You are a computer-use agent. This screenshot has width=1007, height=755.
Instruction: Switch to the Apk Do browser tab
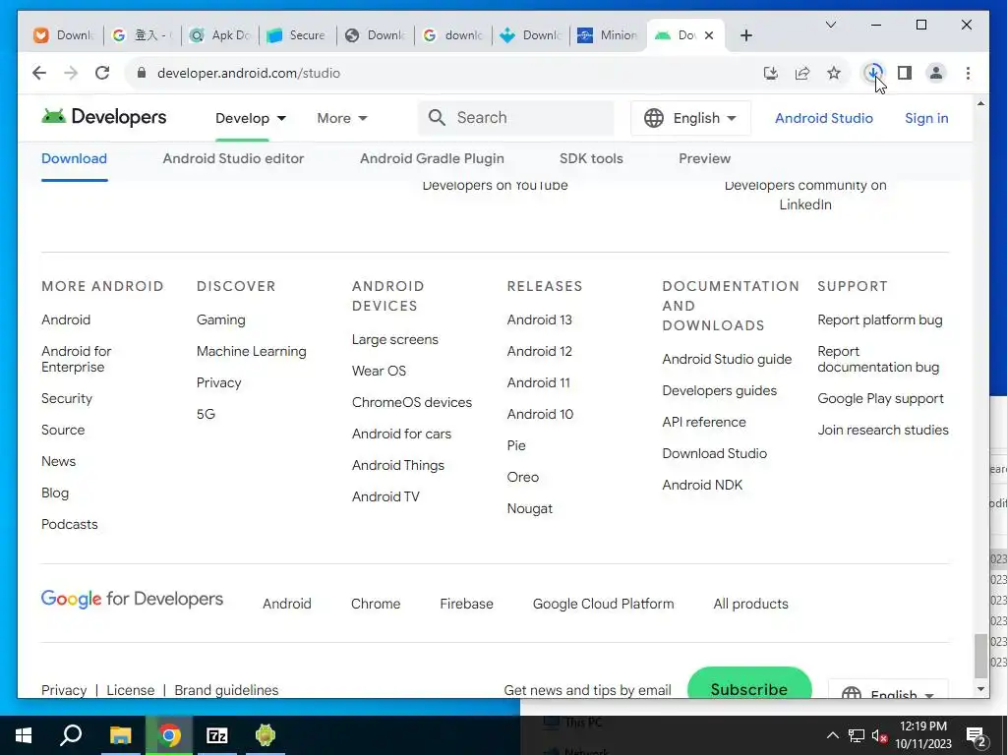pyautogui.click(x=219, y=35)
